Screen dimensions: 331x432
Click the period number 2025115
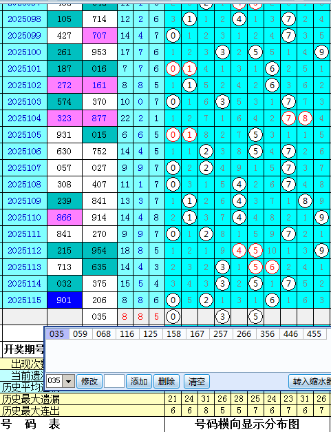[24, 300]
